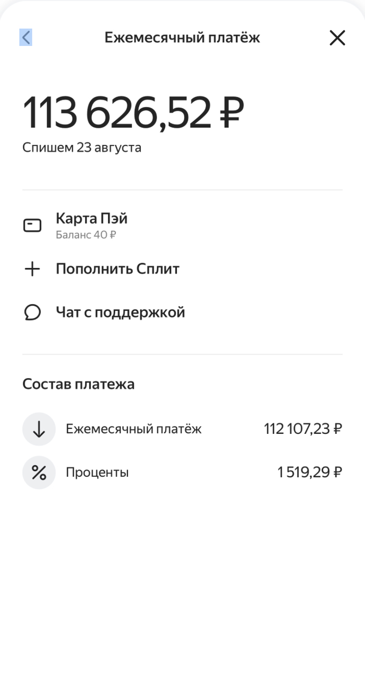
Task: Click the percent icon next to Проценты
Action: 39,473
